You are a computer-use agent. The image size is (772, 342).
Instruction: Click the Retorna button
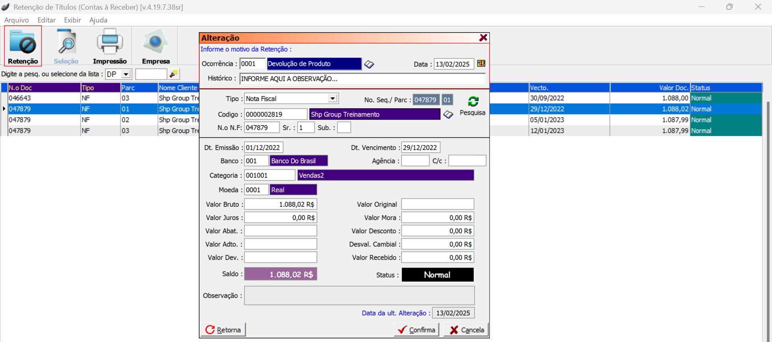tap(223, 330)
